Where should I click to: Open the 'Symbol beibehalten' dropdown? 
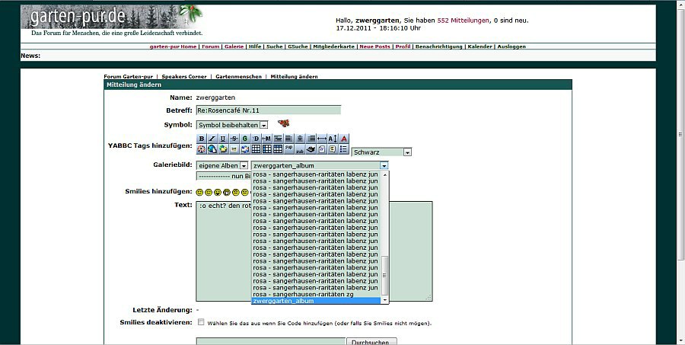pos(232,125)
